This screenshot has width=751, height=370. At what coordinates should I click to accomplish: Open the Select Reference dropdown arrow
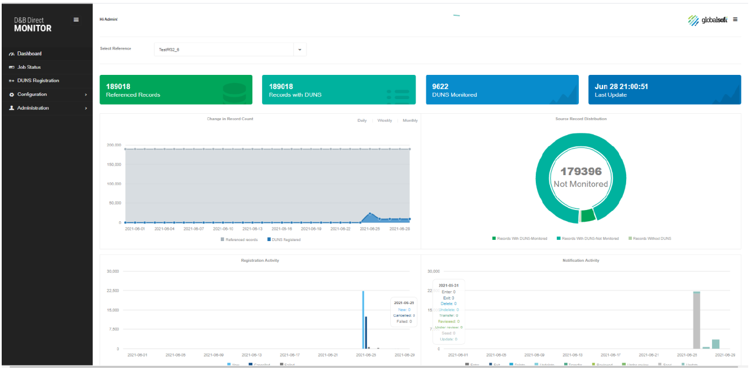(300, 50)
